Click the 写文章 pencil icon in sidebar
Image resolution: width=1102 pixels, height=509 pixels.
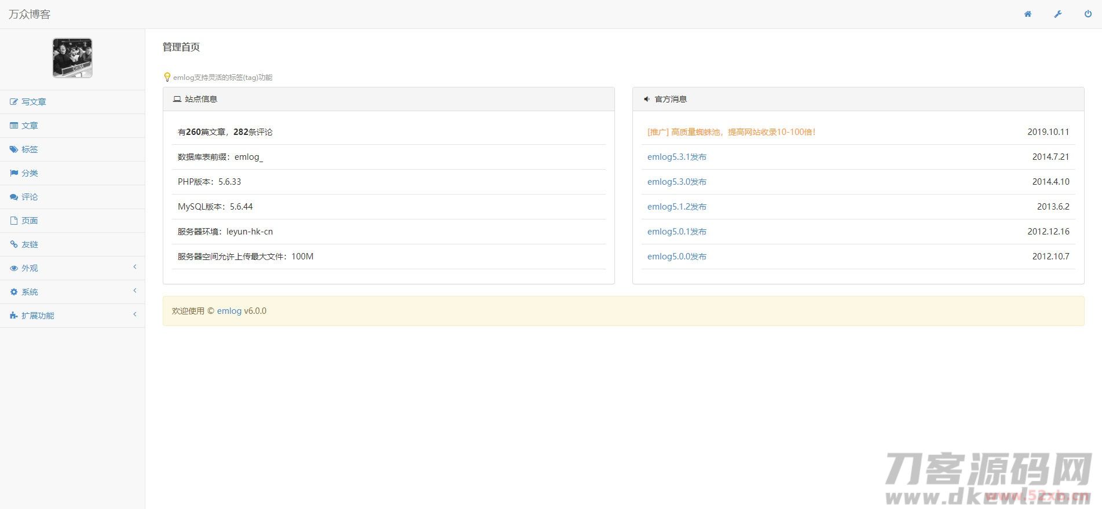tap(14, 102)
